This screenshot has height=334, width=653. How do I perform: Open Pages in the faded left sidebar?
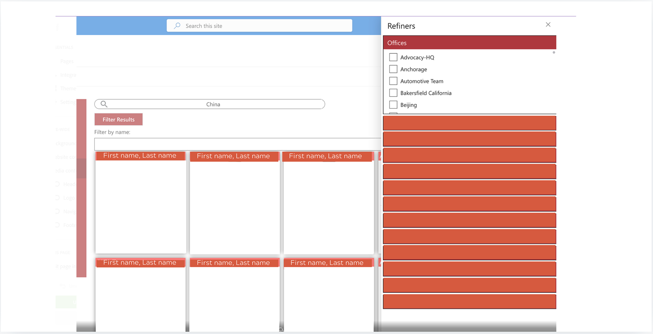point(67,61)
